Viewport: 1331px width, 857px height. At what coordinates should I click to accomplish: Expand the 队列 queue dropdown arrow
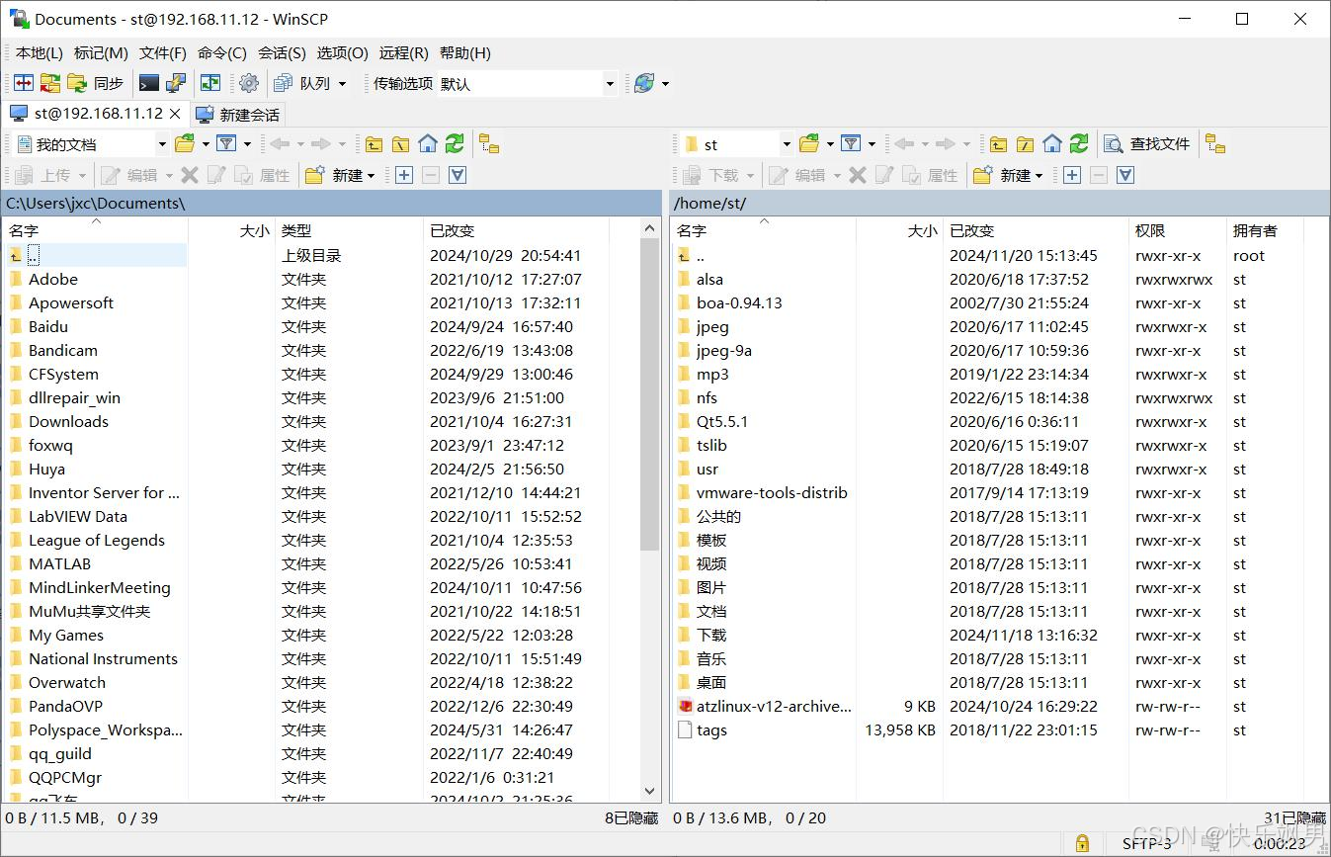coord(343,84)
